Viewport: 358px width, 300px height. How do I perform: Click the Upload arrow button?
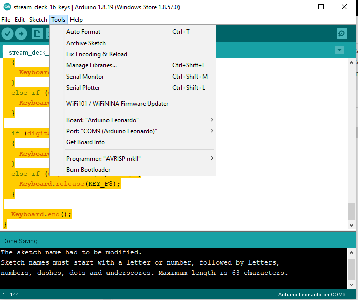click(x=21, y=34)
